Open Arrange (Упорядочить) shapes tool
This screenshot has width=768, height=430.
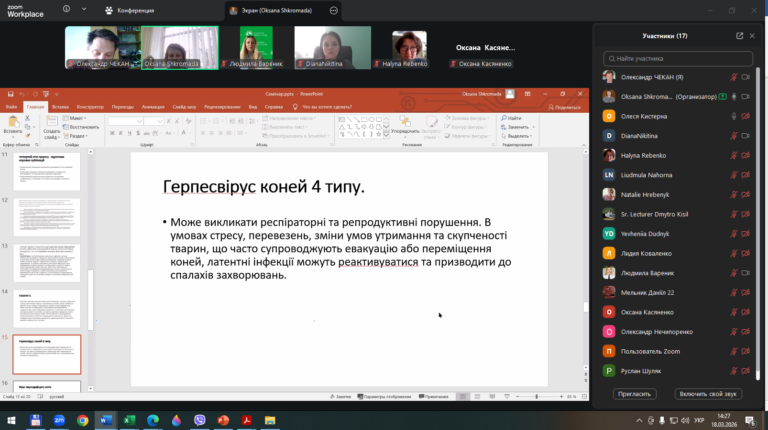tap(405, 127)
